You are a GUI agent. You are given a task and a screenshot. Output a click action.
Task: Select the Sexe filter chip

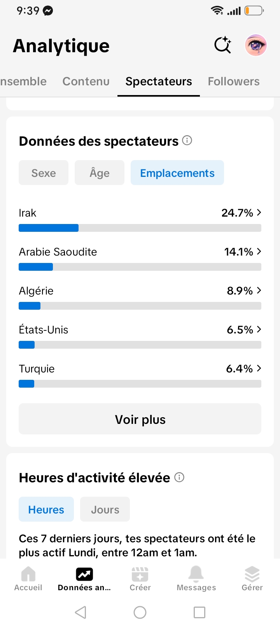tap(44, 173)
